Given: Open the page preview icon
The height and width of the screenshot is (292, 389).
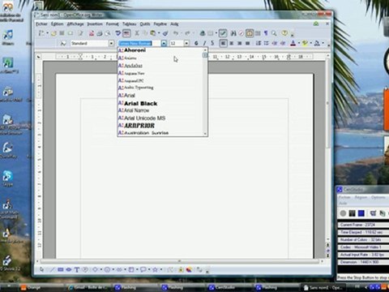Looking at the screenshot, I should pos(108,33).
